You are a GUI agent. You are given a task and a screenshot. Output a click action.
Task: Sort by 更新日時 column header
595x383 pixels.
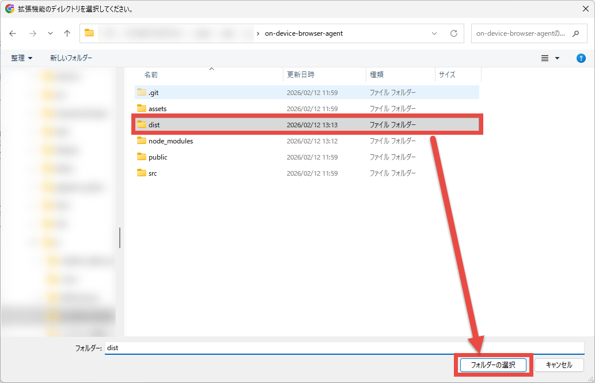pos(300,75)
